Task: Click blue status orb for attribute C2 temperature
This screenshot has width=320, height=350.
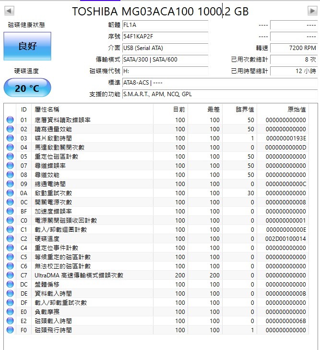Action: (10, 239)
